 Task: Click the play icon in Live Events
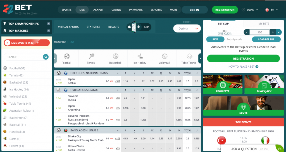click(x=8, y=43)
